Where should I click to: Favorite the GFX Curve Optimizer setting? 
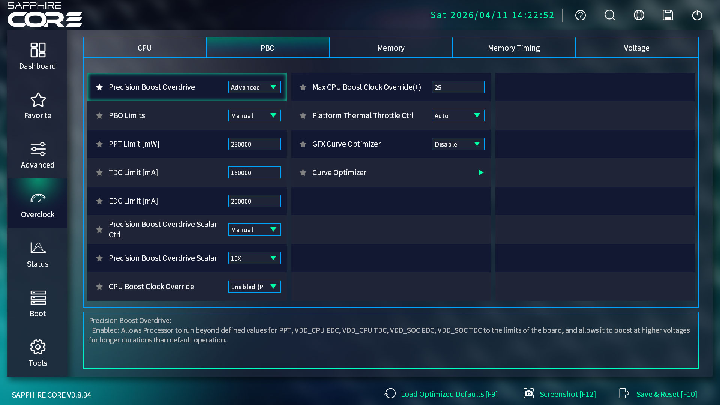[x=303, y=144]
